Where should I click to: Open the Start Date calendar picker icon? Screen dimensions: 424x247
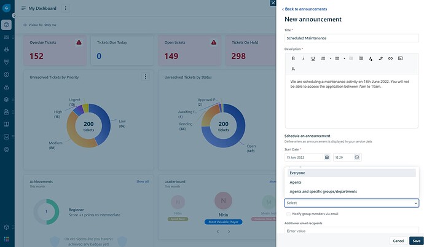coord(327,157)
